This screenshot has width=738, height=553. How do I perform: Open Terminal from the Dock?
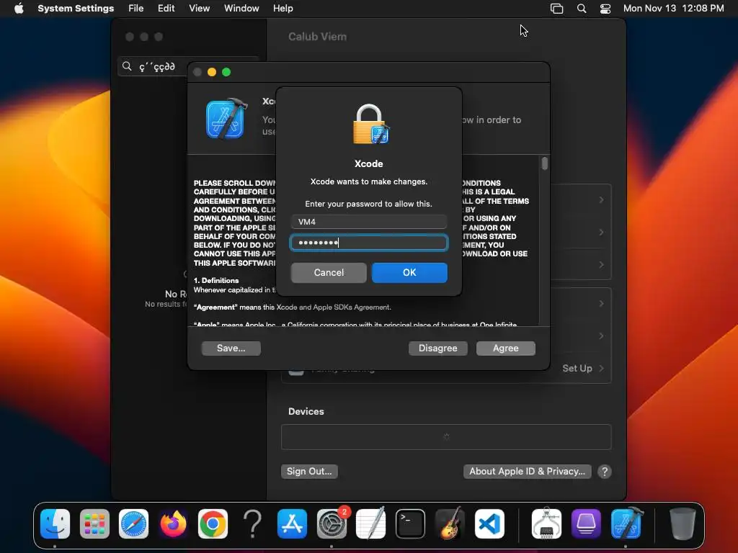[410, 524]
